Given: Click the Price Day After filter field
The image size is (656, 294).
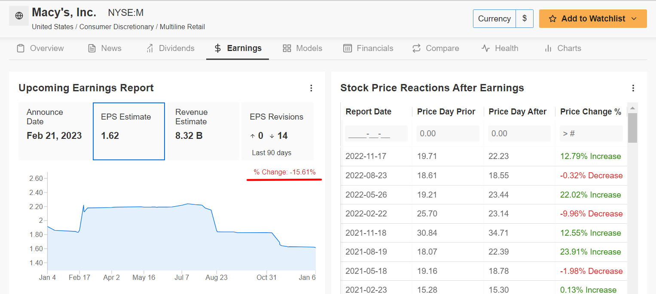Looking at the screenshot, I should coord(519,134).
